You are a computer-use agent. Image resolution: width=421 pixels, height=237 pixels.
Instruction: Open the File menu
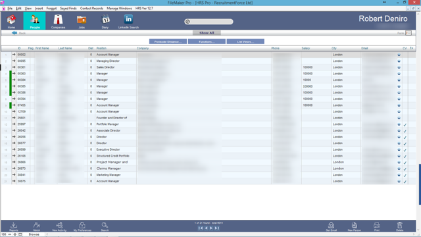[10, 9]
